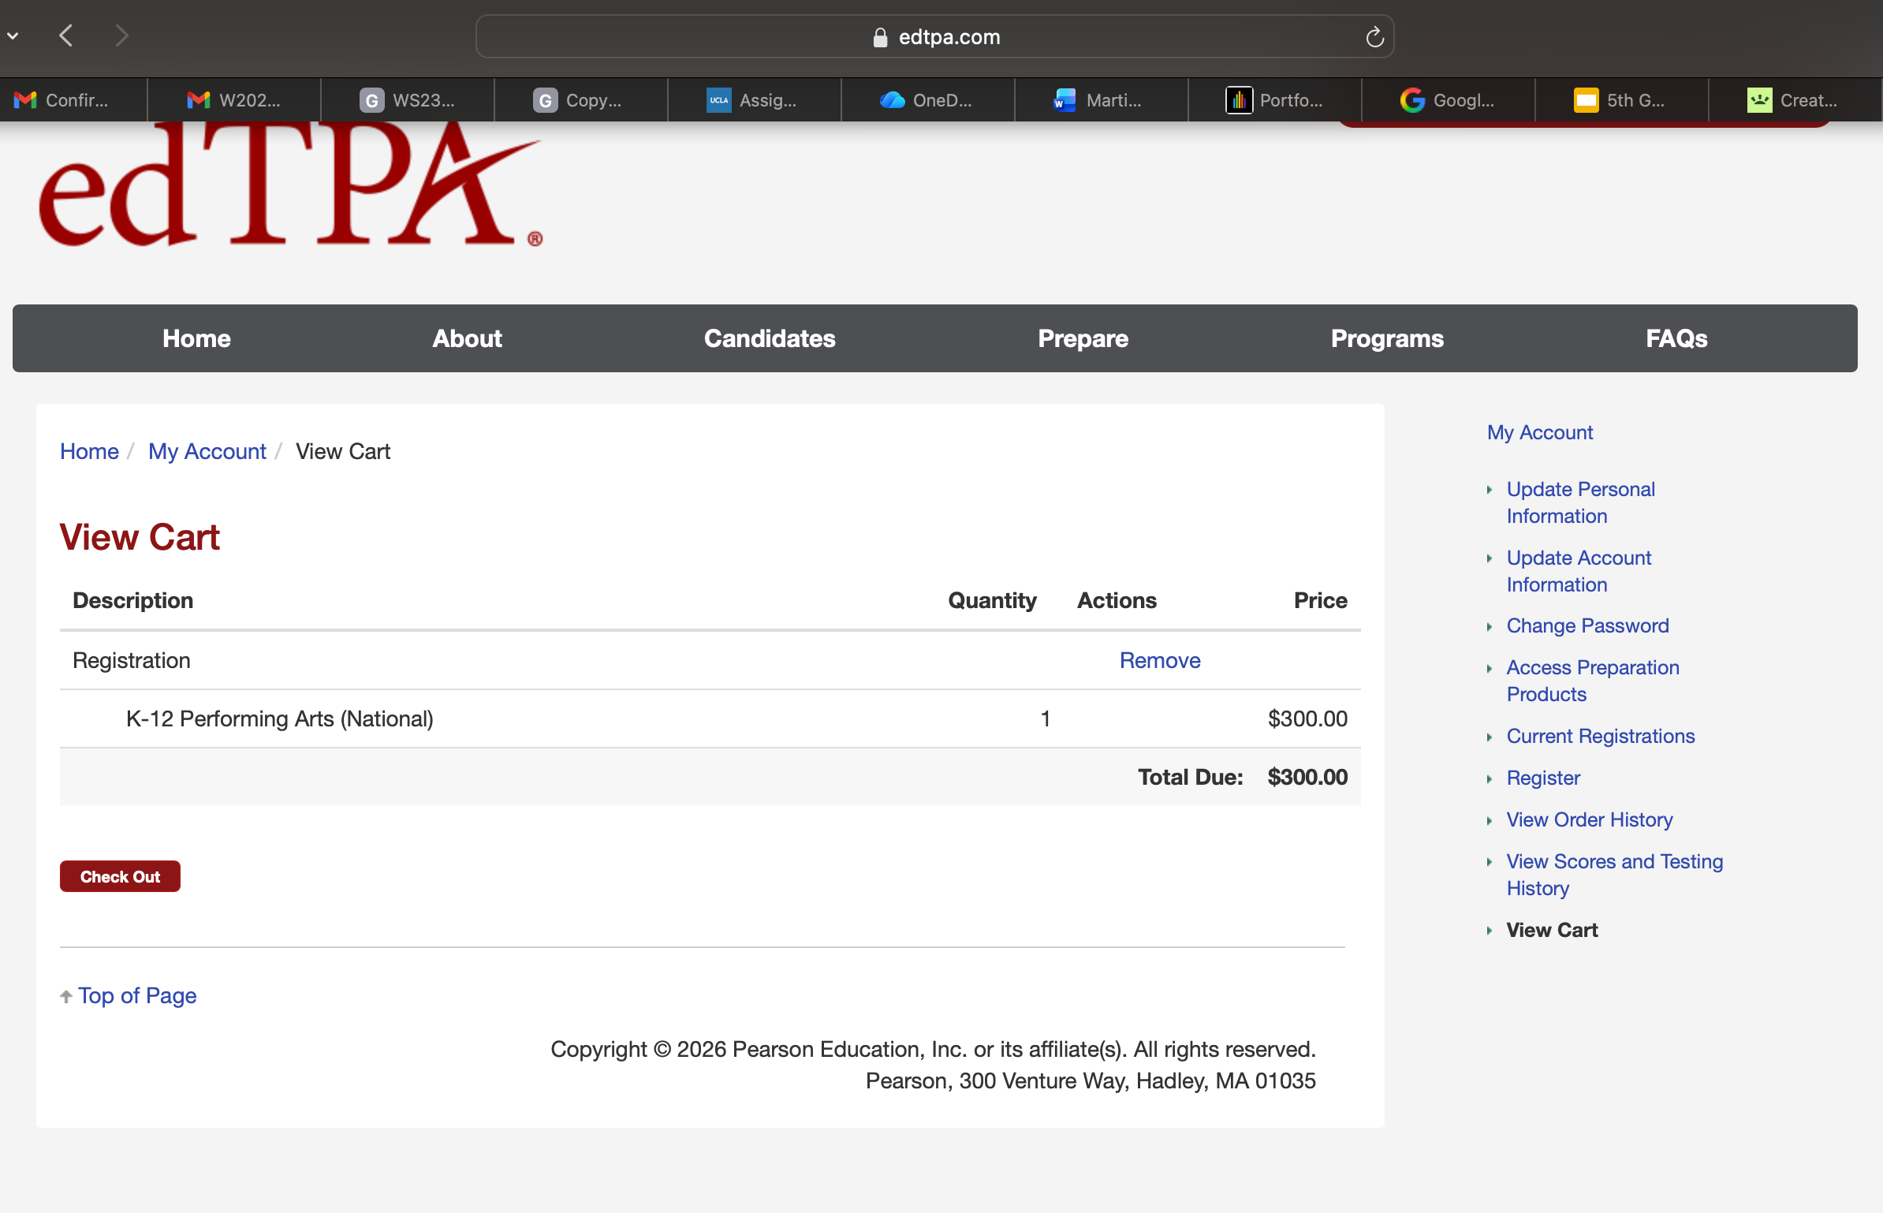Click the Check Out button
This screenshot has width=1883, height=1213.
tap(120, 876)
